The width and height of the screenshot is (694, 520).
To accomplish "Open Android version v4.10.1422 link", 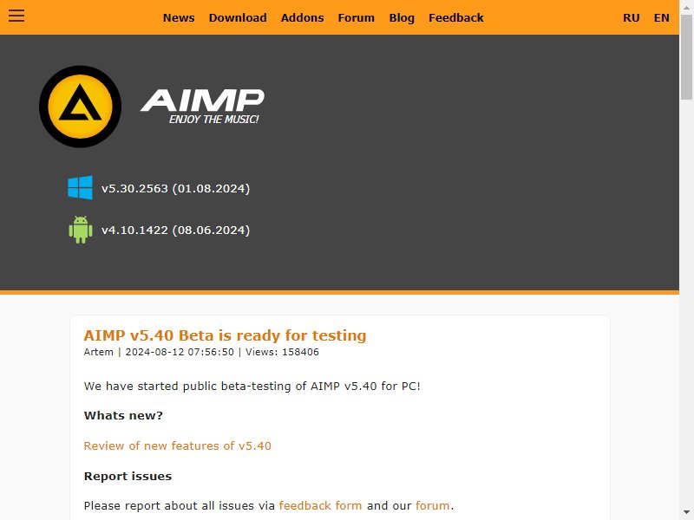I will pos(176,230).
